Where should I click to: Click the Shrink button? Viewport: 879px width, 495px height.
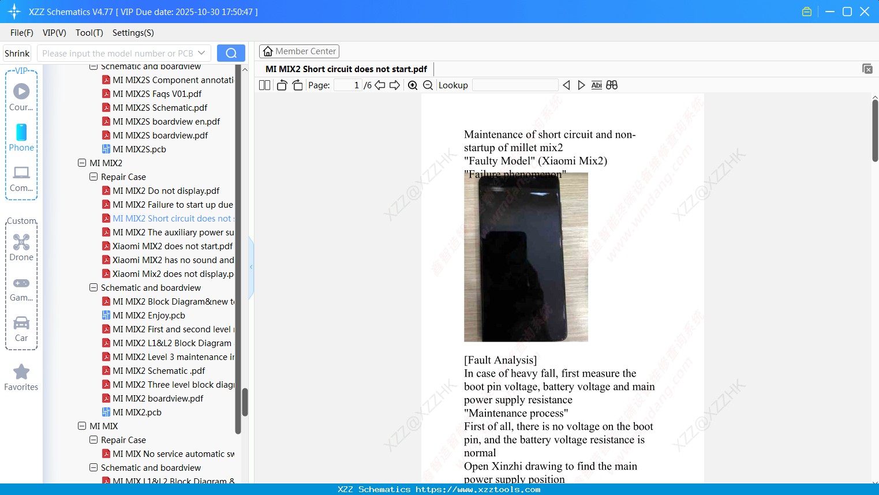coord(17,52)
